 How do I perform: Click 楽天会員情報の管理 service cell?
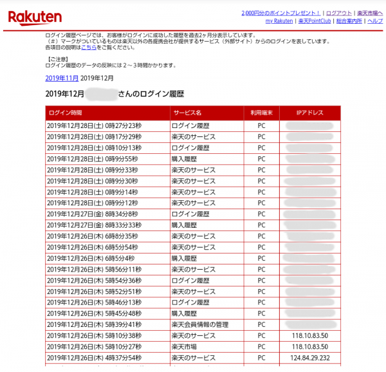(x=207, y=325)
